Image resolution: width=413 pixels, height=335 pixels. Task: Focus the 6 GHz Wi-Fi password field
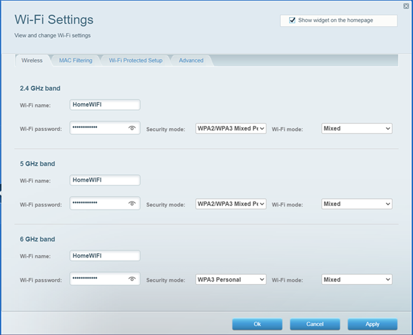[x=105, y=279]
